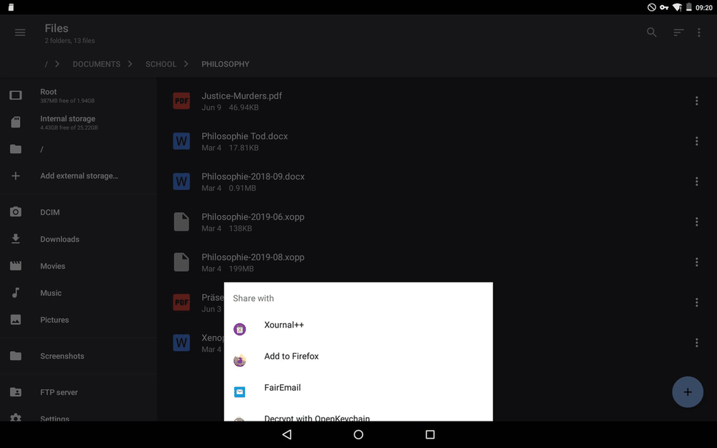Tap the floating plus action button
Image resolution: width=717 pixels, height=448 pixels.
pos(687,392)
